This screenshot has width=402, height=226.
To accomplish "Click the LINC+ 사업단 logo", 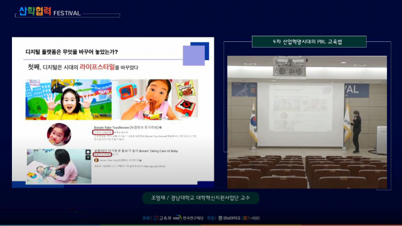I will tap(251, 218).
